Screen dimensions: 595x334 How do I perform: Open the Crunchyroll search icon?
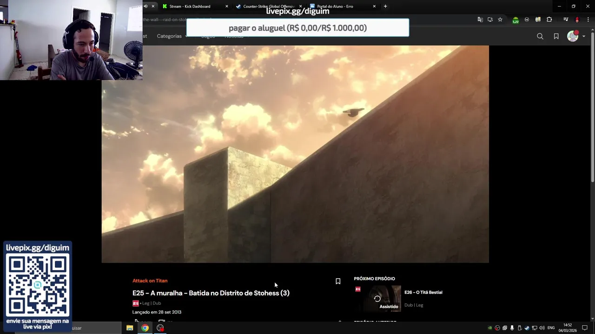(540, 36)
